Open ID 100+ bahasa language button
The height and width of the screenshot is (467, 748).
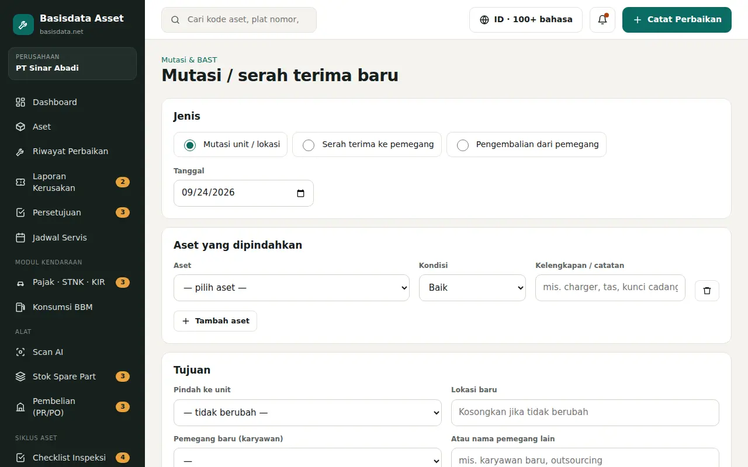[526, 20]
